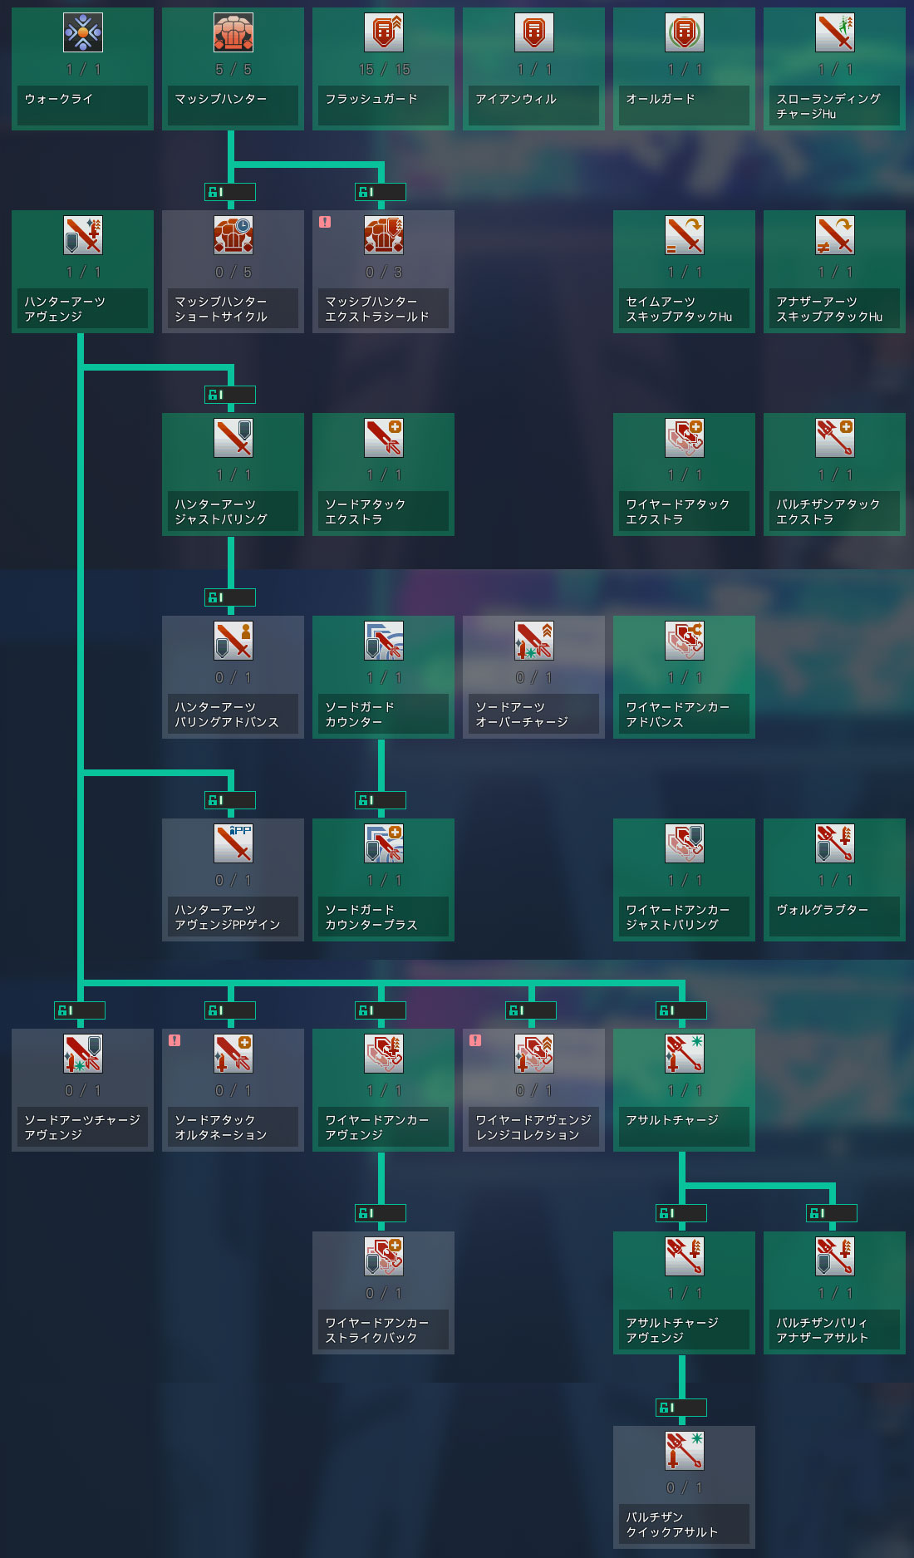Select the ソードアーツチャージアヴェンジ skill icon

point(83,1054)
